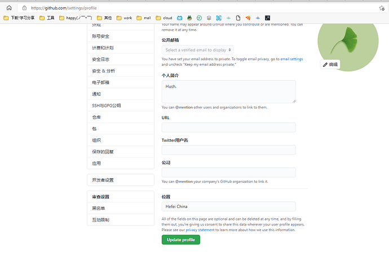Open 开发者设置 in settings sidebar
Viewport: 389px width, 253px height.
coord(121,180)
